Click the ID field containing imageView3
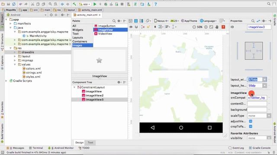277x155 pixels. pyautogui.click(x=259, y=27)
